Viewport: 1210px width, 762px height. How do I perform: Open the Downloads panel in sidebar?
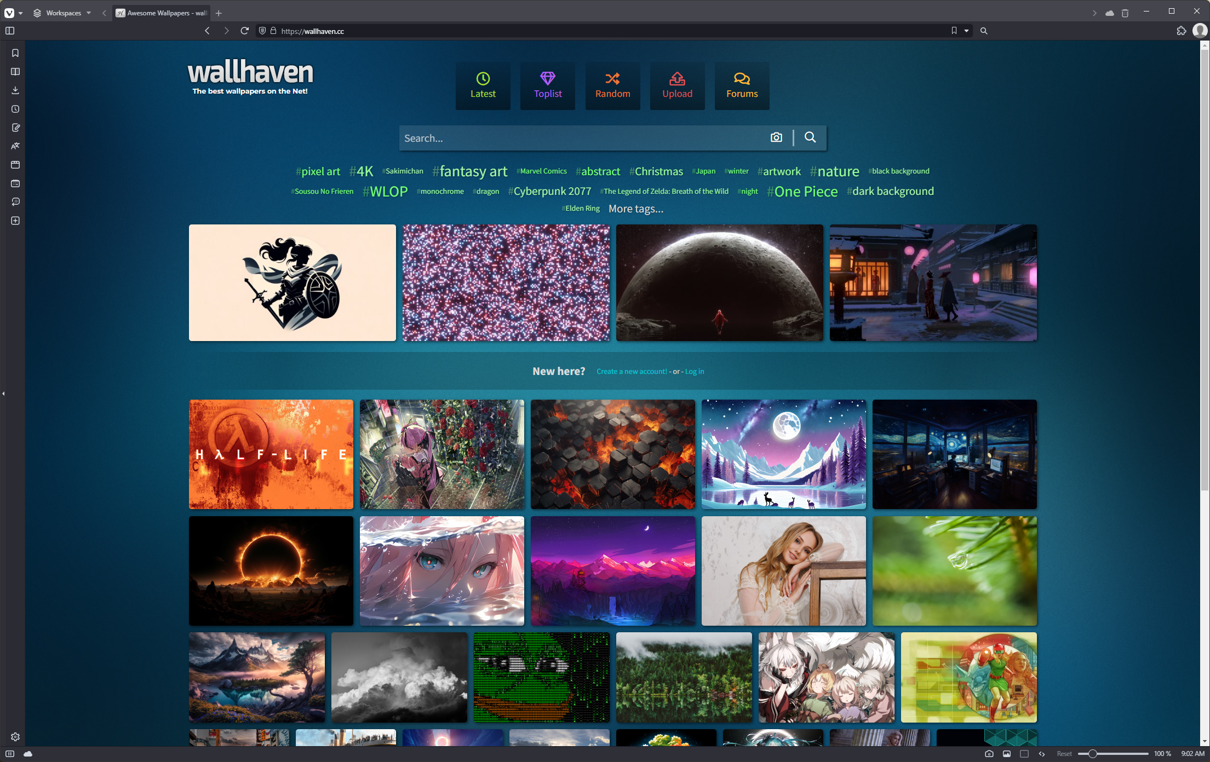[x=15, y=90]
